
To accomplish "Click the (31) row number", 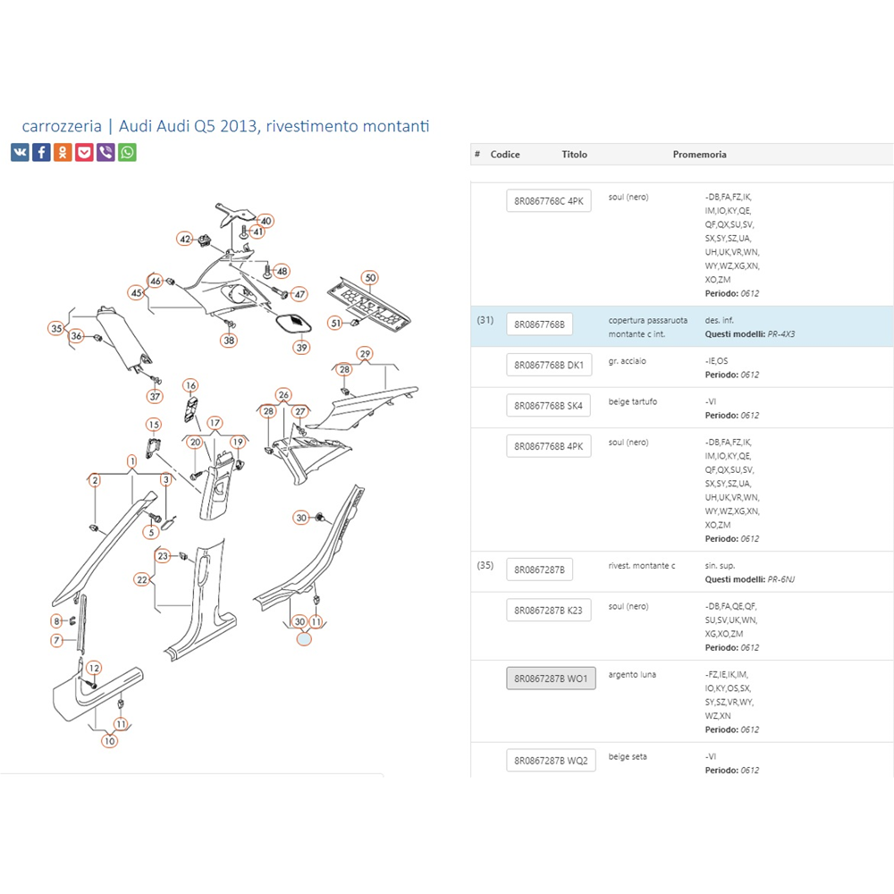I will coord(485,320).
